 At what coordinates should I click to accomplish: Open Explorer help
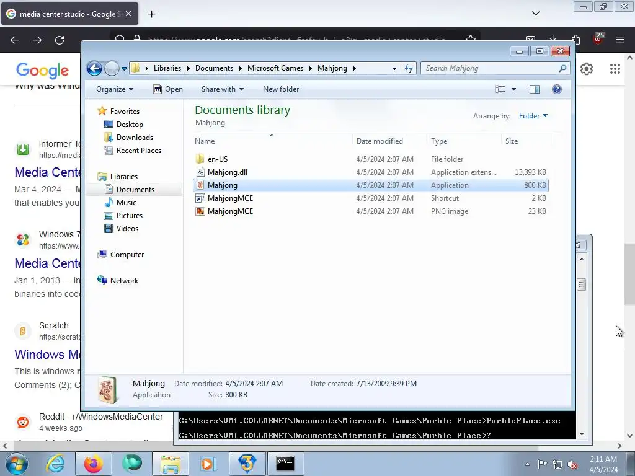557,89
